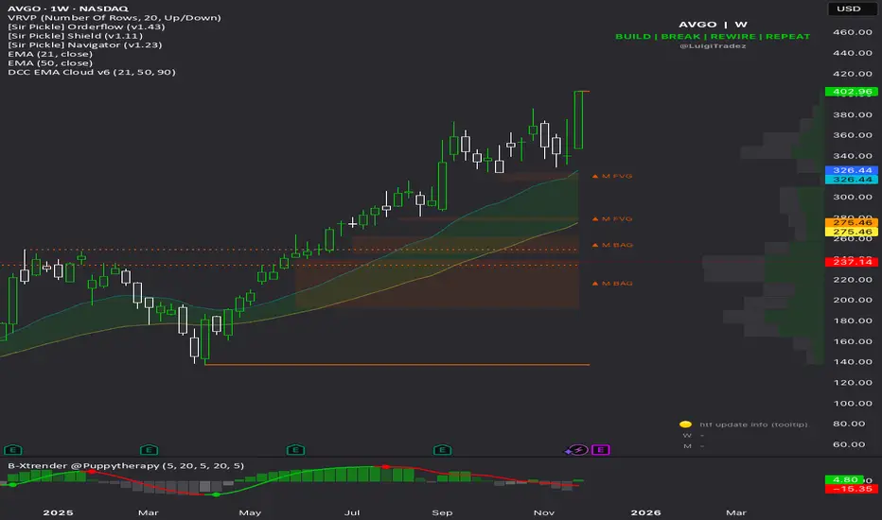Click the 60.00 price axis label
The width and height of the screenshot is (882, 520).
852,444
